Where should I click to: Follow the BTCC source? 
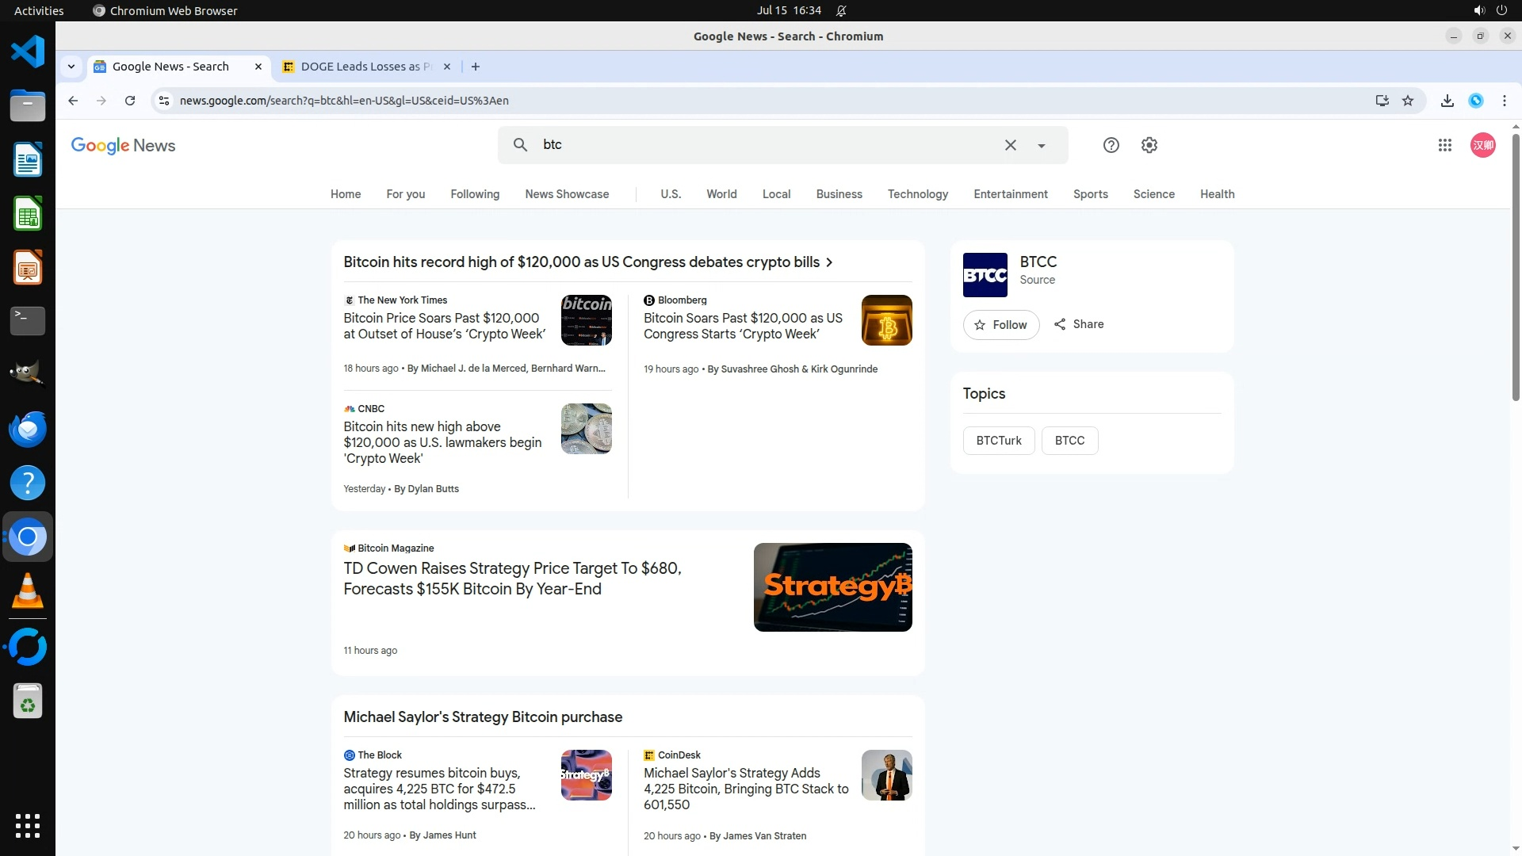tap(1000, 325)
